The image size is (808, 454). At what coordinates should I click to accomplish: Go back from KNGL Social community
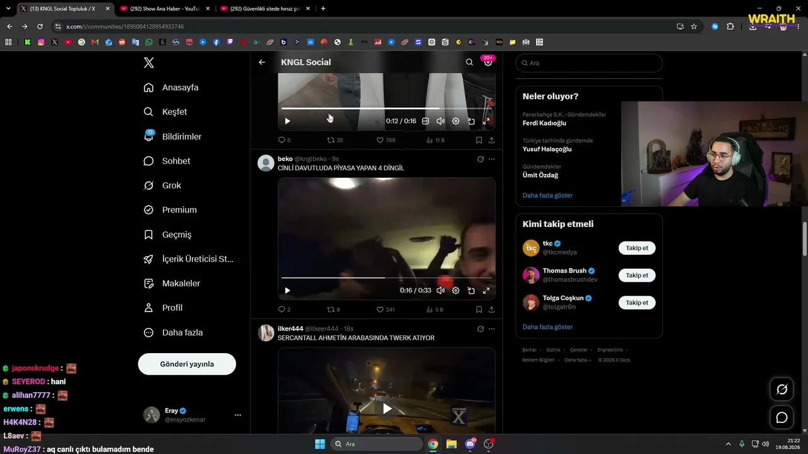tap(262, 62)
